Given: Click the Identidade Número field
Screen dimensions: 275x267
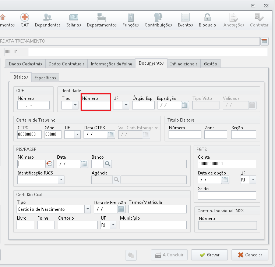Looking at the screenshot, I should [x=96, y=105].
